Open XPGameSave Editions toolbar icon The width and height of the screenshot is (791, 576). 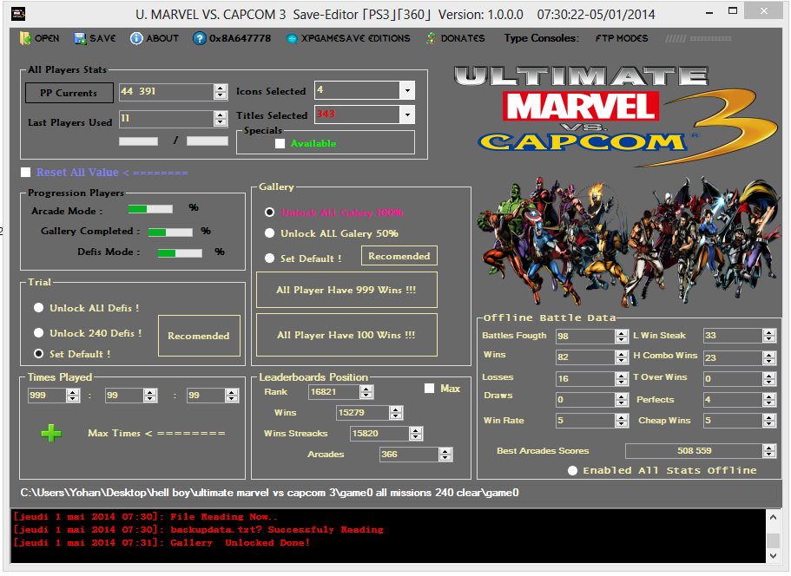tap(293, 38)
